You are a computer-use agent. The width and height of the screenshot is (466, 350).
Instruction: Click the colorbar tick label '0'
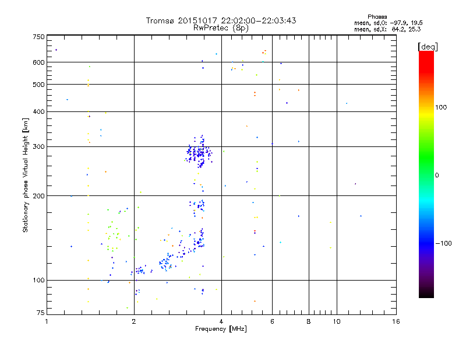pyautogui.click(x=437, y=176)
